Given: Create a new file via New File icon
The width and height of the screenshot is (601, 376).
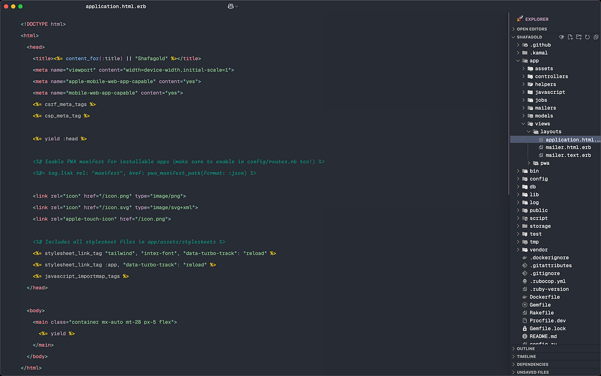Looking at the screenshot, I should 570,37.
